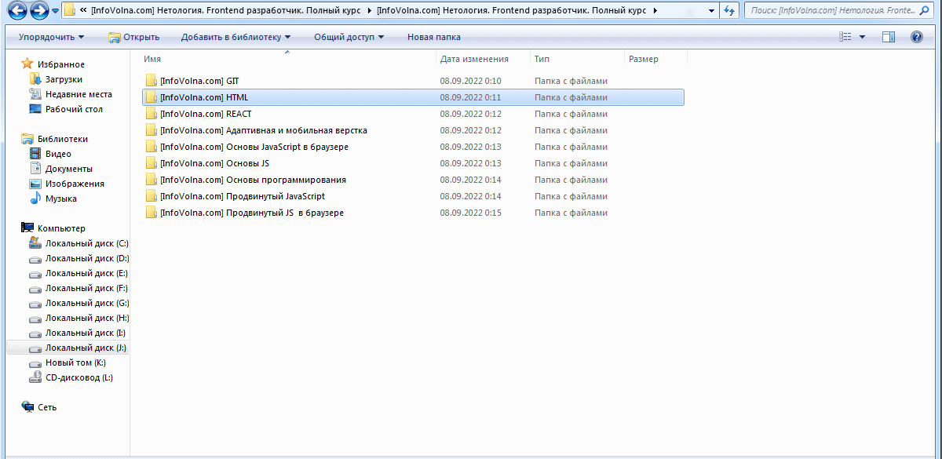Image resolution: width=942 pixels, height=459 pixels.
Task: Select Локальный диск (C:) in sidebar
Action: click(x=86, y=243)
